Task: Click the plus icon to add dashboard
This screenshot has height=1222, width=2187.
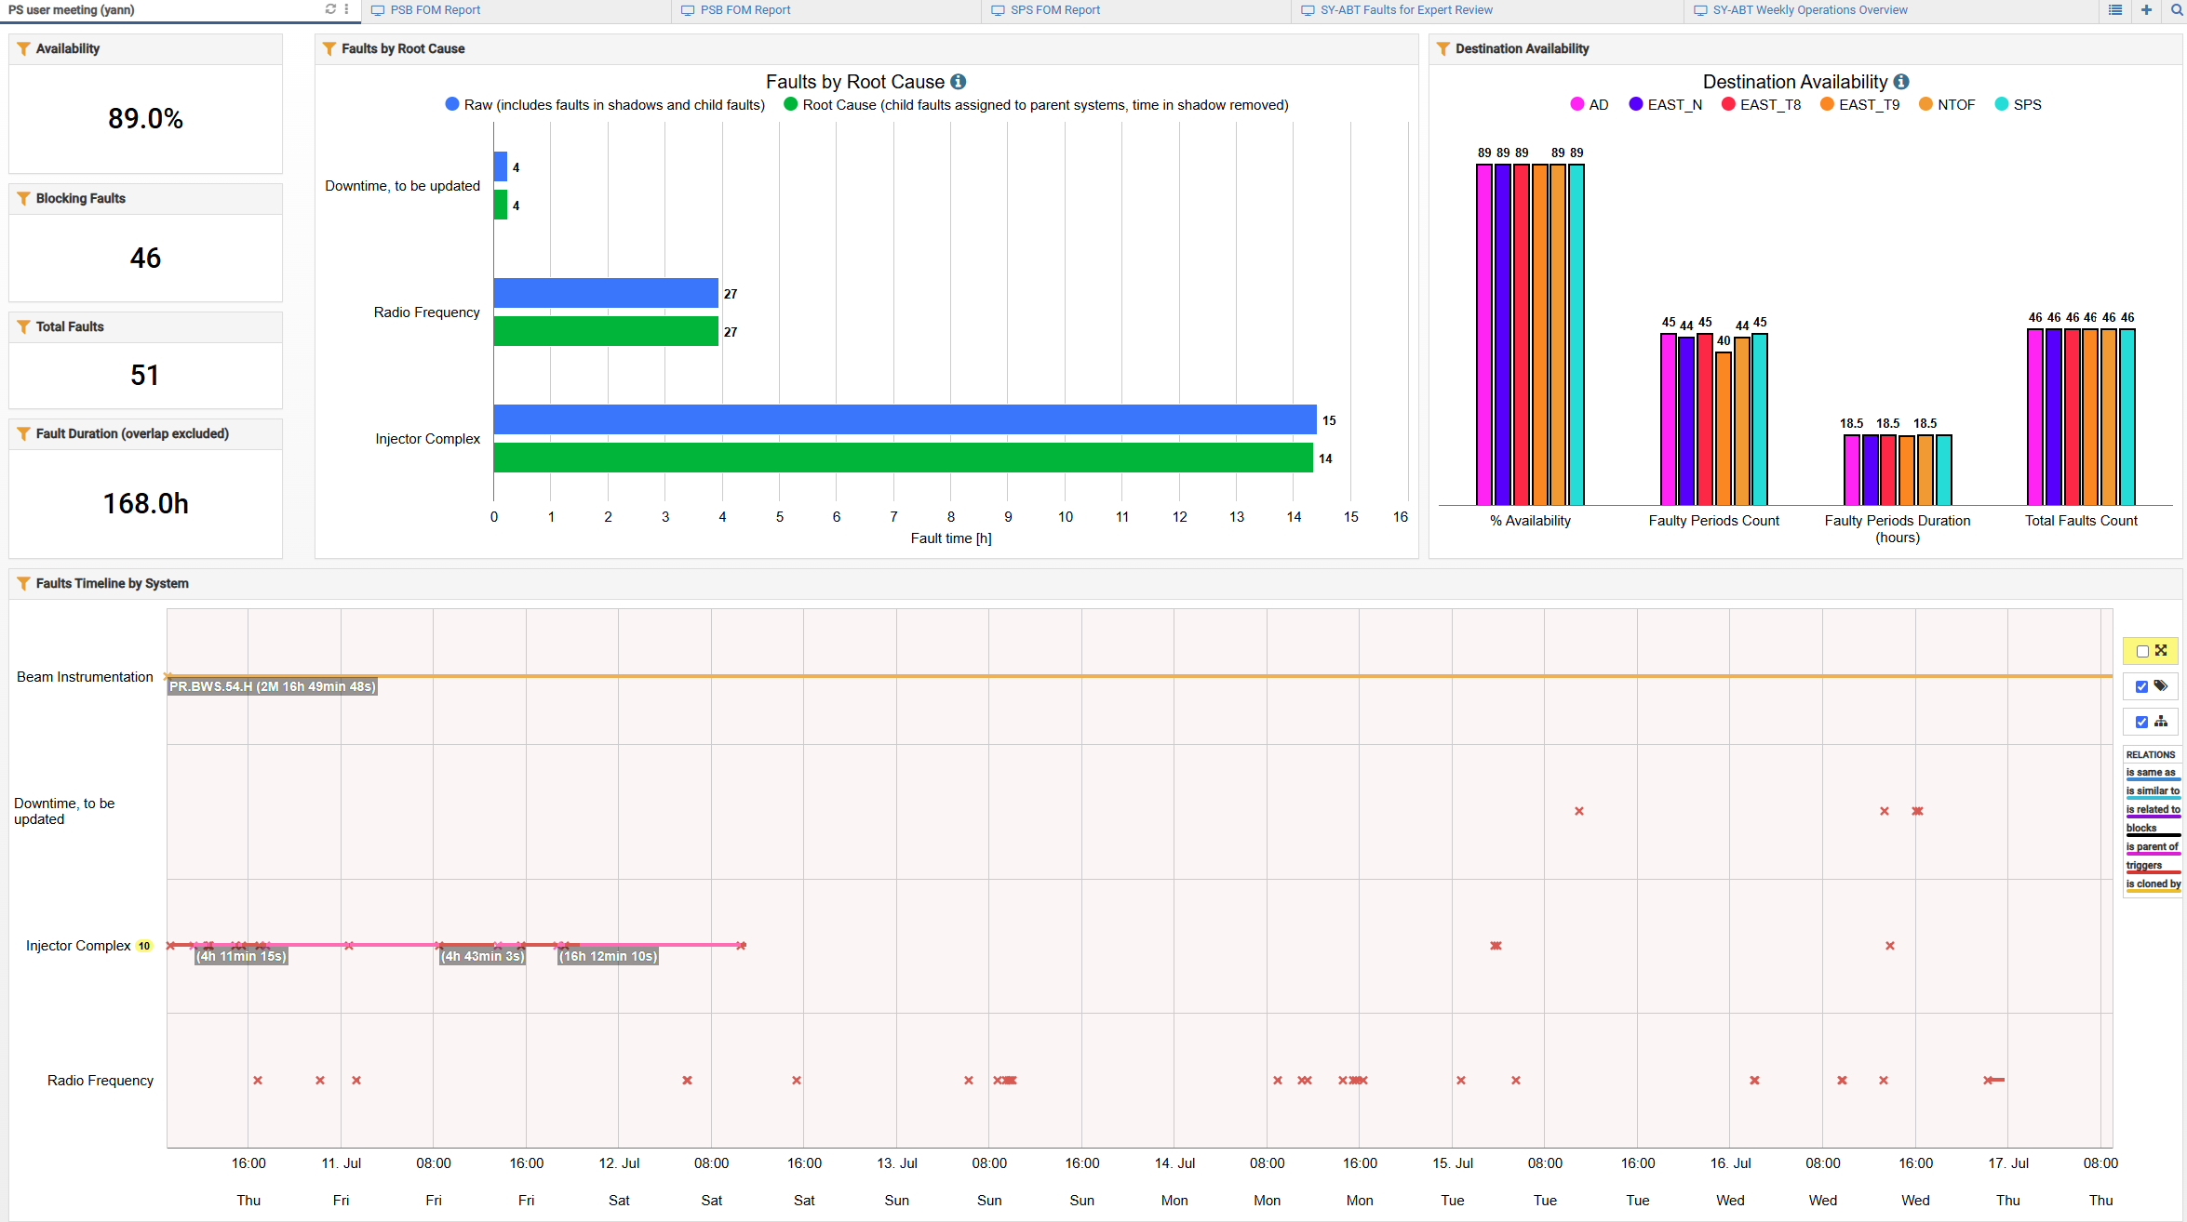Action: coord(2146,10)
